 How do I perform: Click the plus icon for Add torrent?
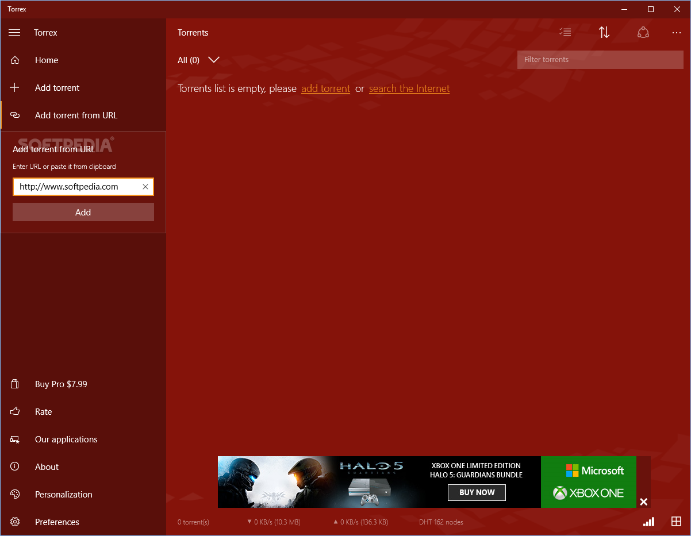[x=15, y=88]
